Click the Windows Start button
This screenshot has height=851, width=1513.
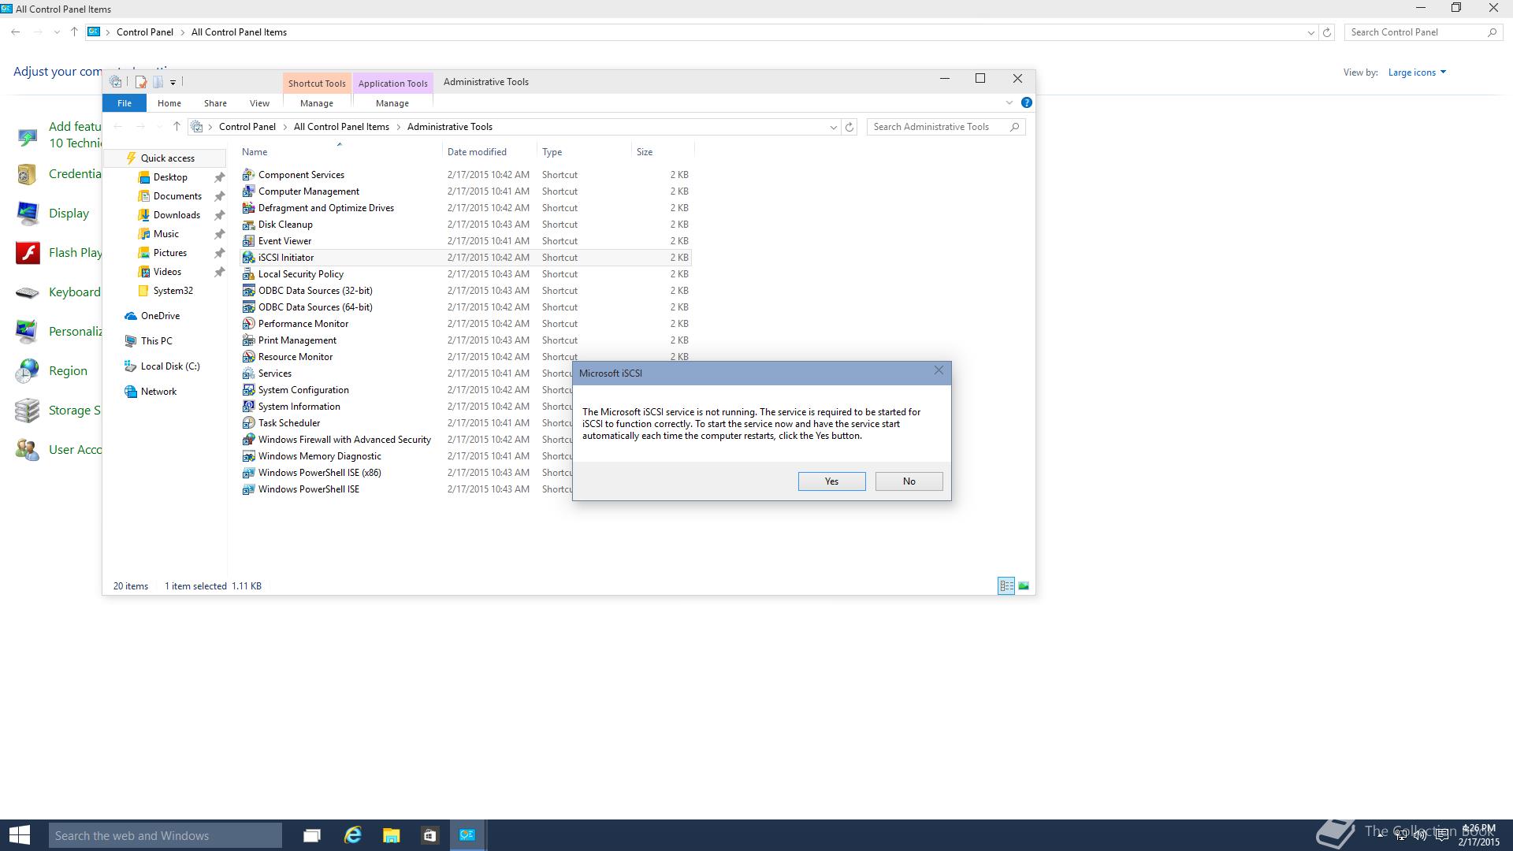point(19,835)
